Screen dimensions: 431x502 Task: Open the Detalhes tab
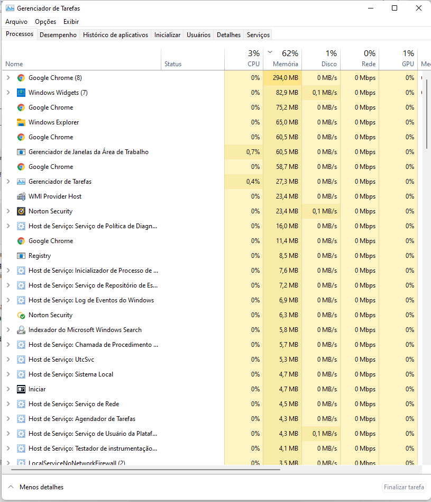(228, 35)
